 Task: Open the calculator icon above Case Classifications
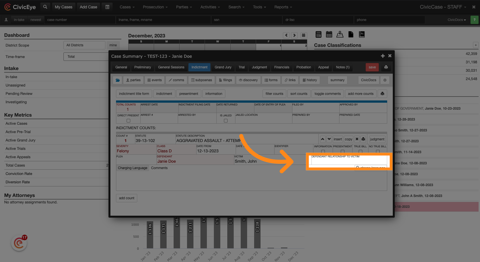318,34
